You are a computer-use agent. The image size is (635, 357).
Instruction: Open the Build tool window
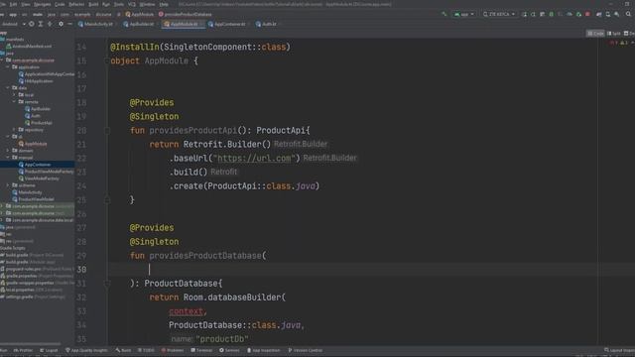pos(123,350)
